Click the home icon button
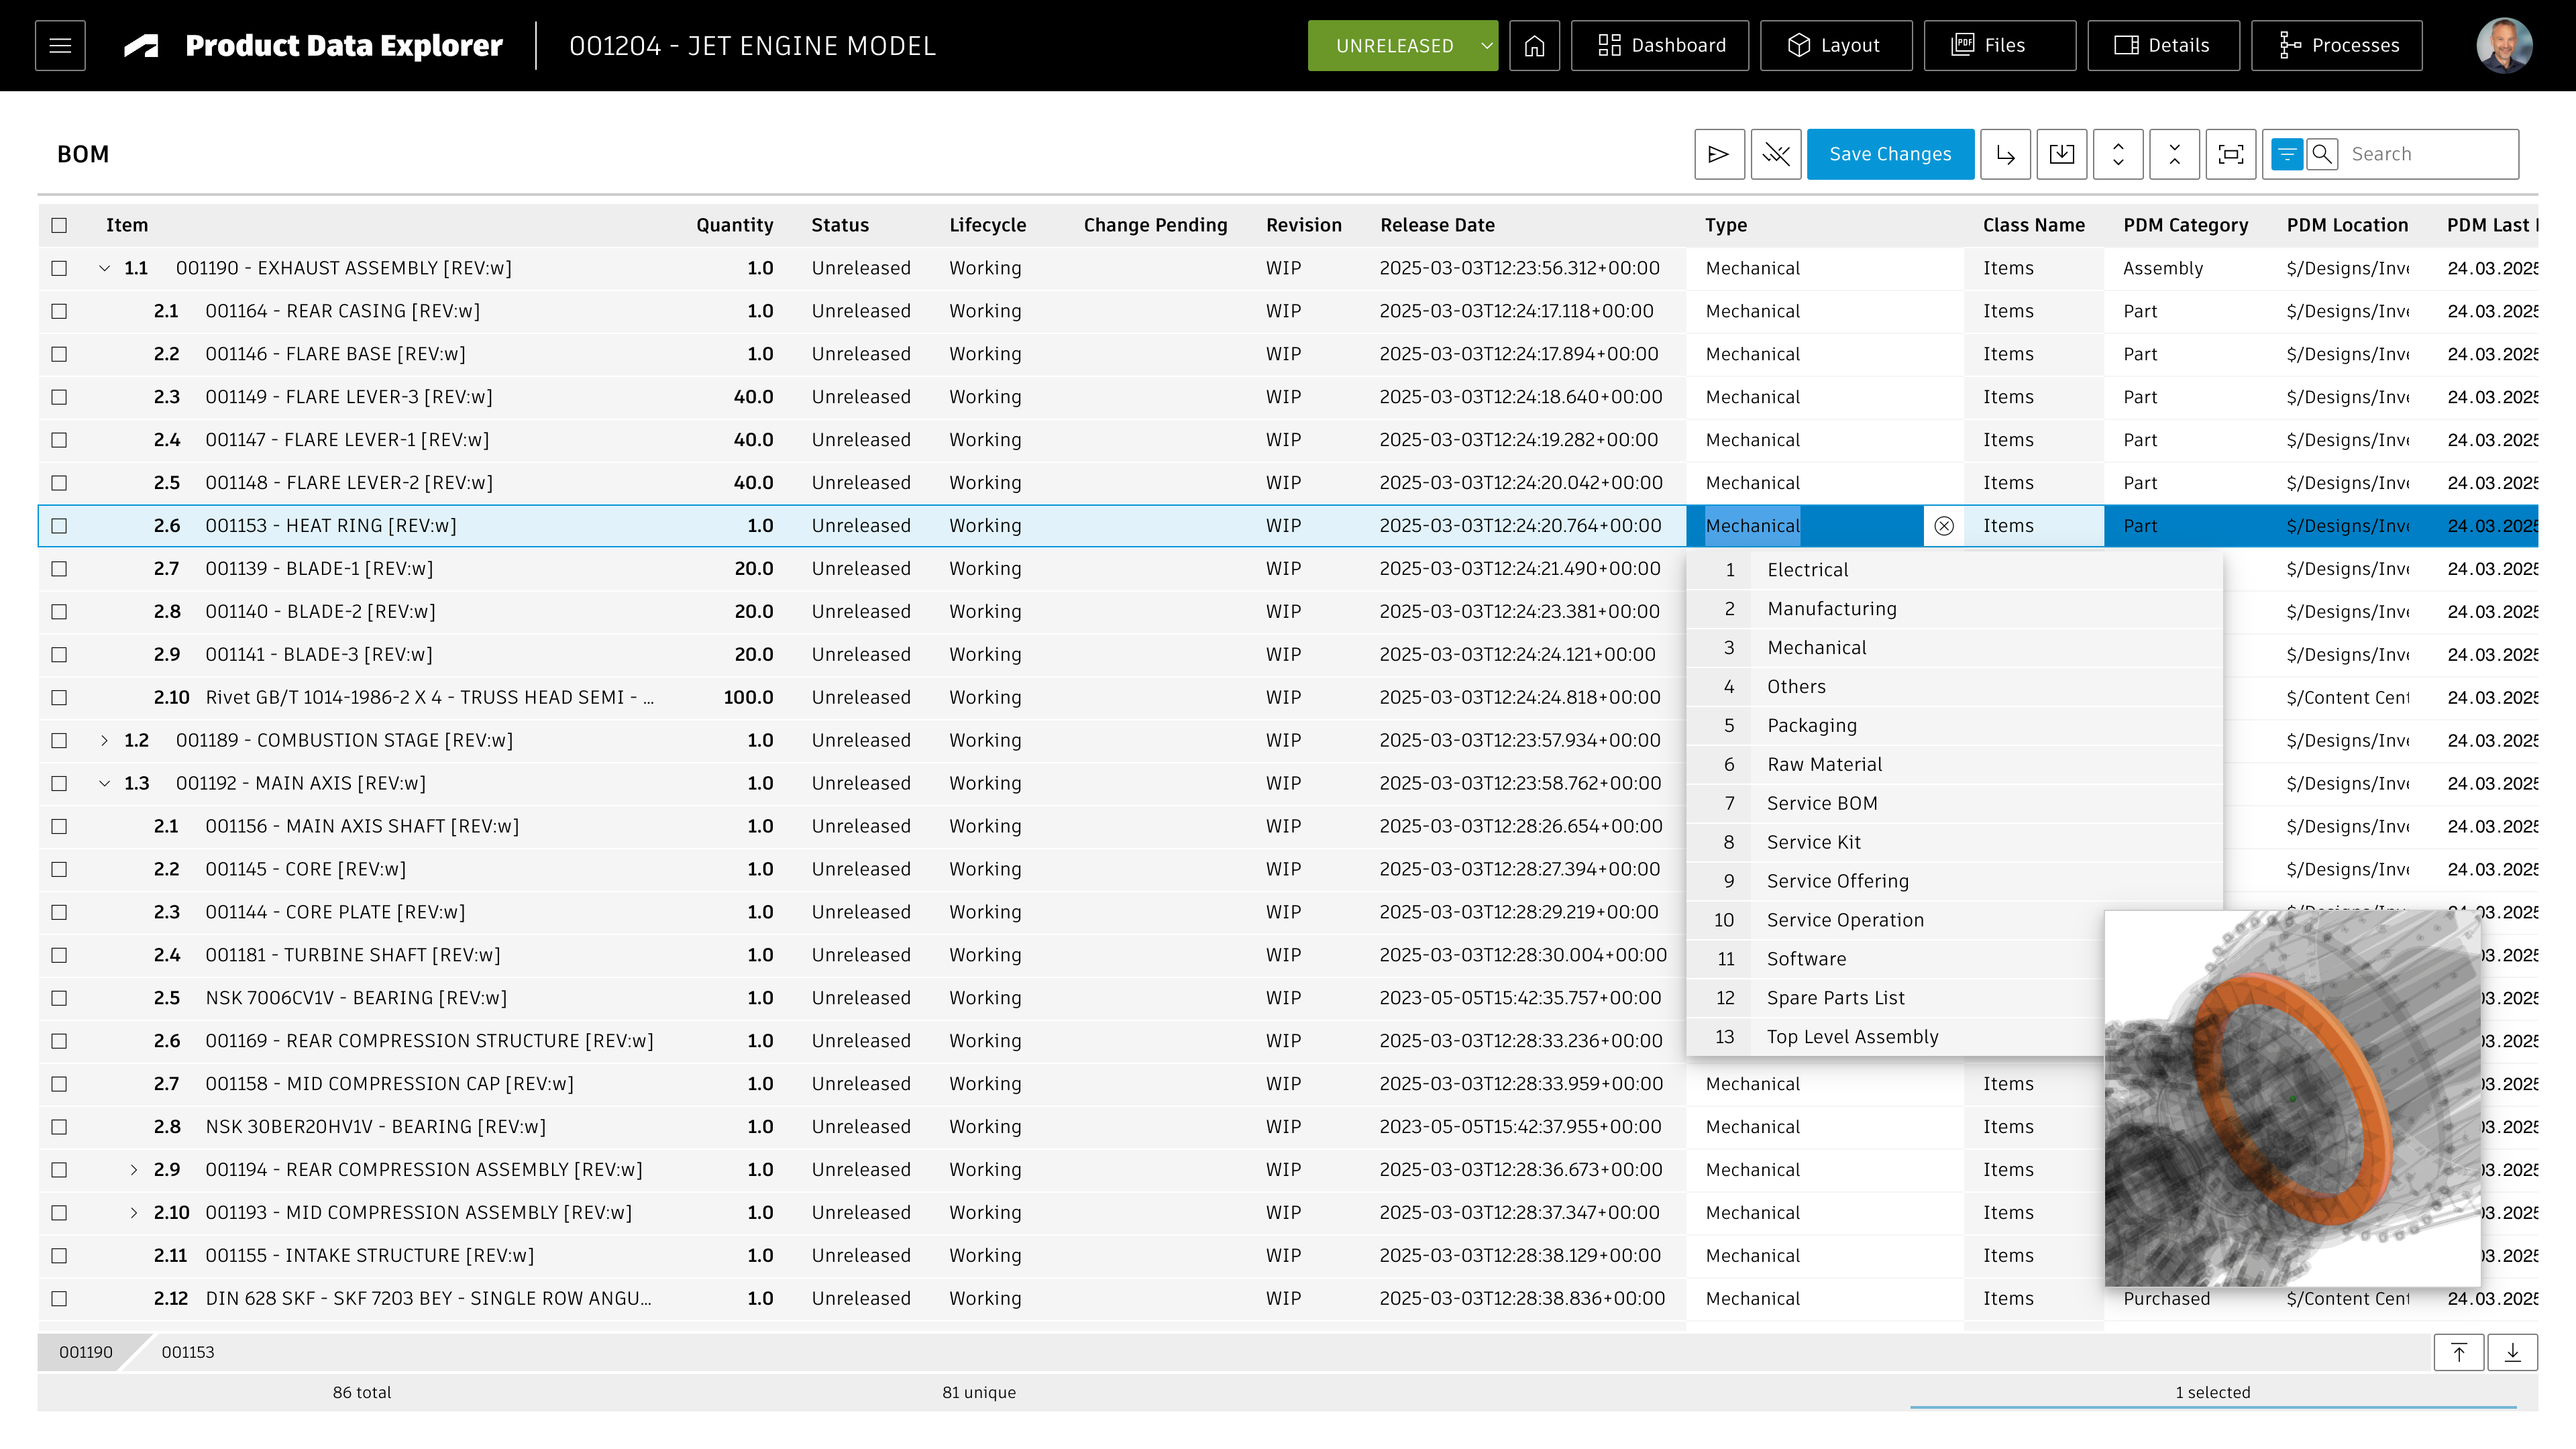2576x1449 pixels. coord(1534,46)
